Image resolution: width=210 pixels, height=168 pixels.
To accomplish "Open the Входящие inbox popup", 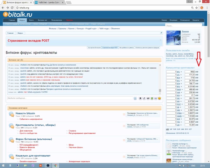I will tap(174, 20).
